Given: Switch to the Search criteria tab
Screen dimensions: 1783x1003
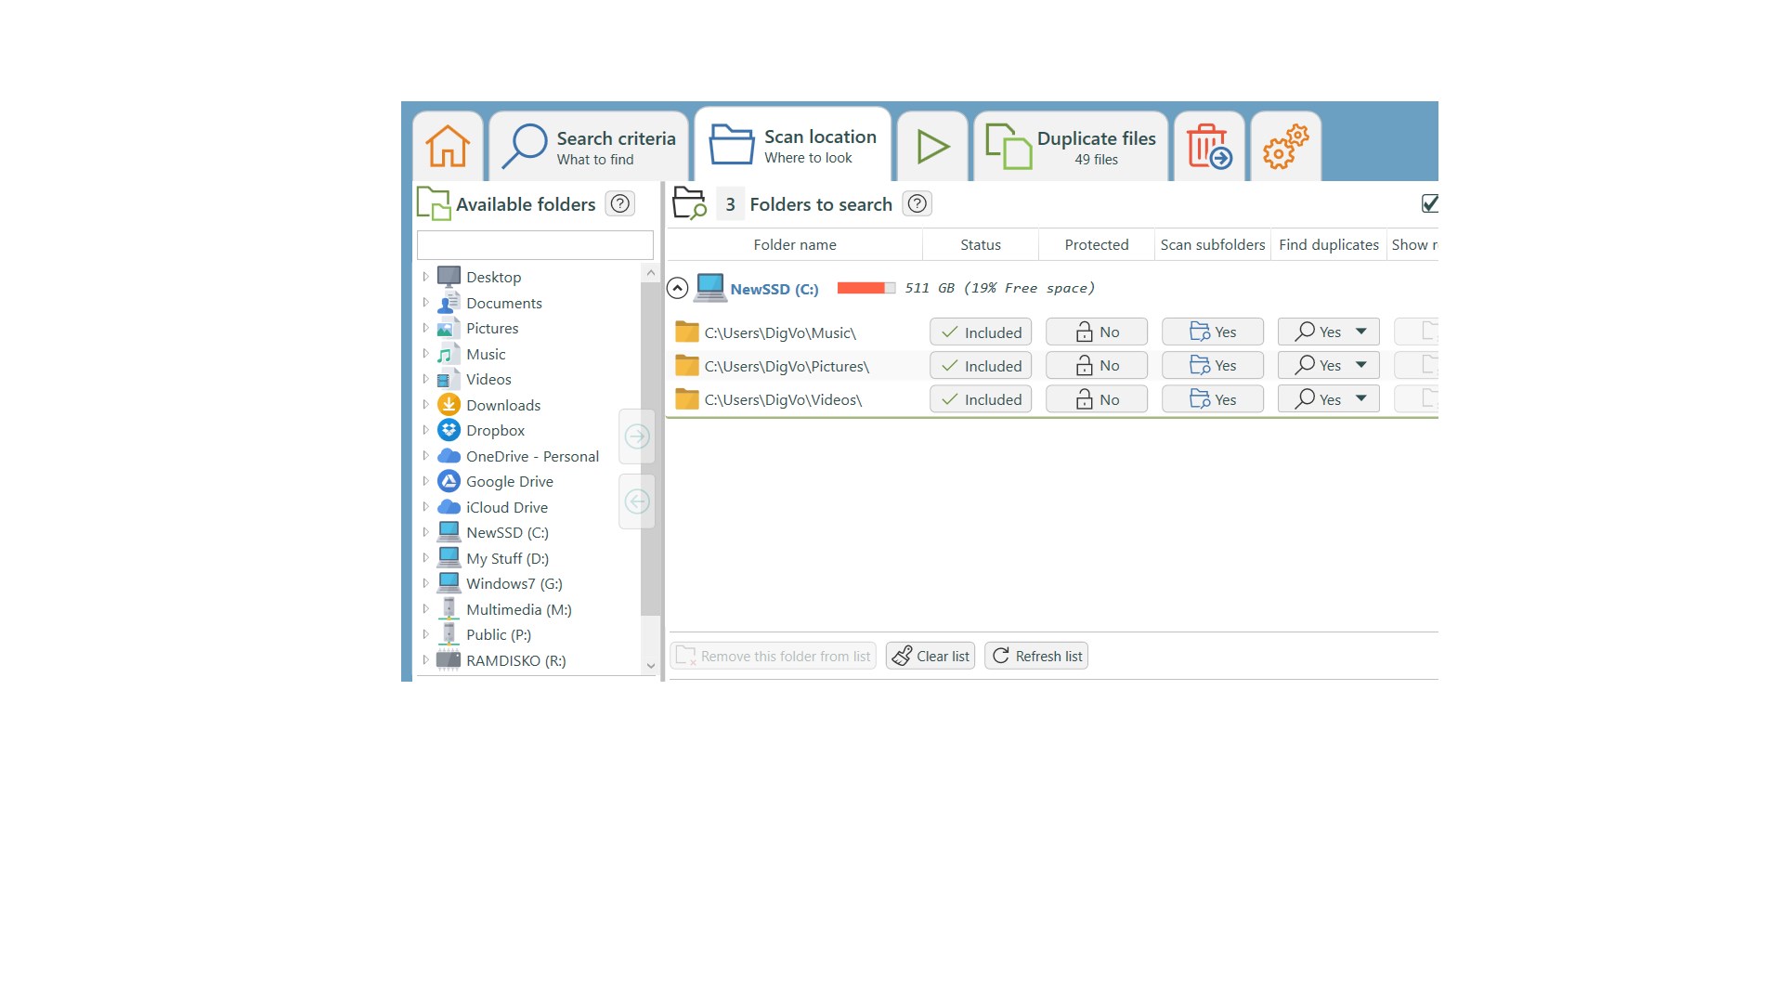Looking at the screenshot, I should [x=590, y=147].
